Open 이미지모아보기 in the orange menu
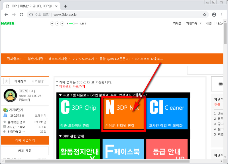The width and height of the screenshot is (228, 164). [83, 59]
